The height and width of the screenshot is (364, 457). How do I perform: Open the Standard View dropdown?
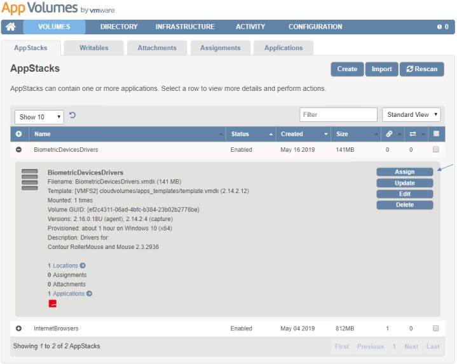411,115
